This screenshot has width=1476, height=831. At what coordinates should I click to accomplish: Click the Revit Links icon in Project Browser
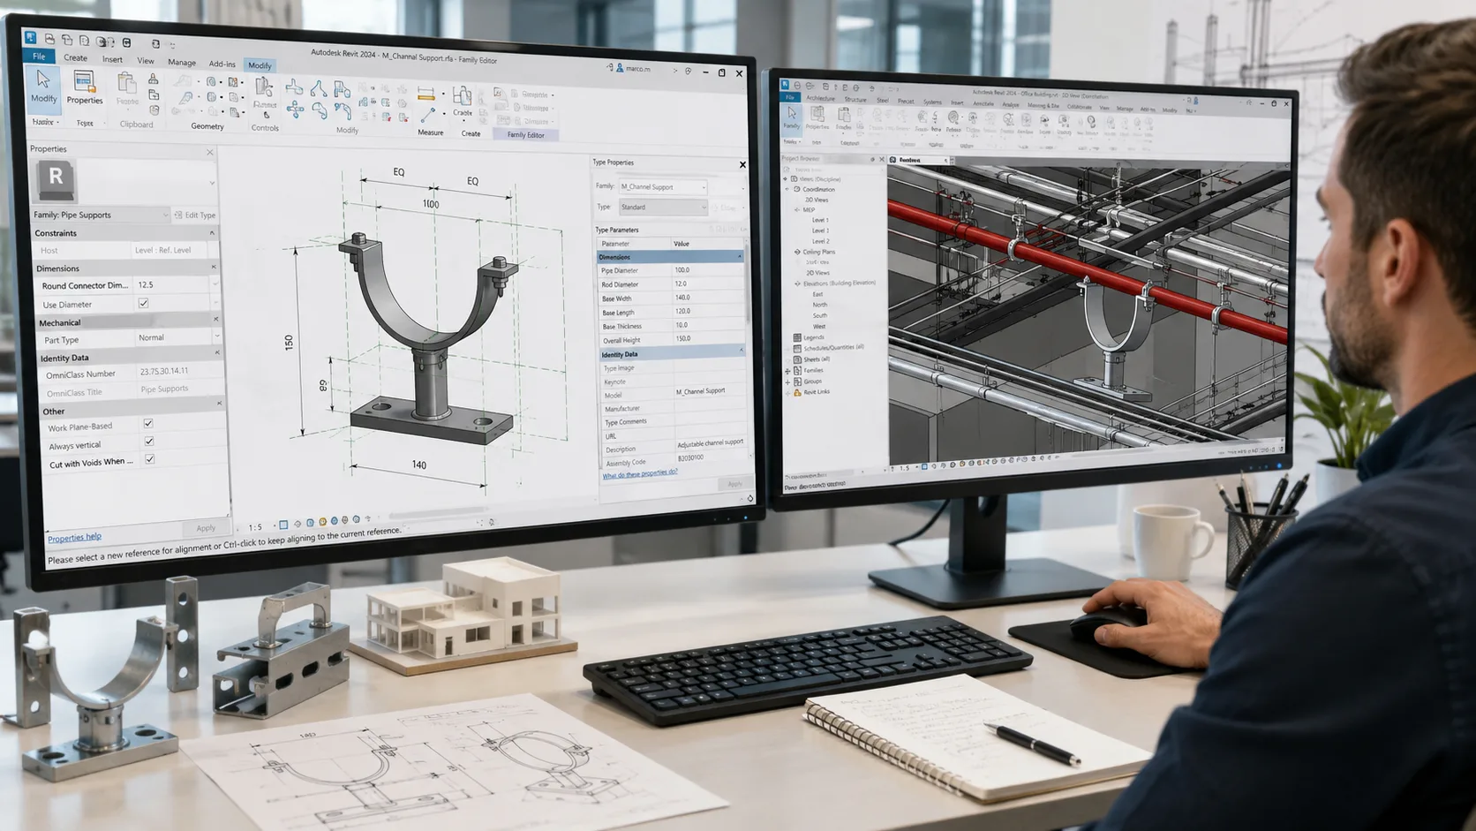797,392
